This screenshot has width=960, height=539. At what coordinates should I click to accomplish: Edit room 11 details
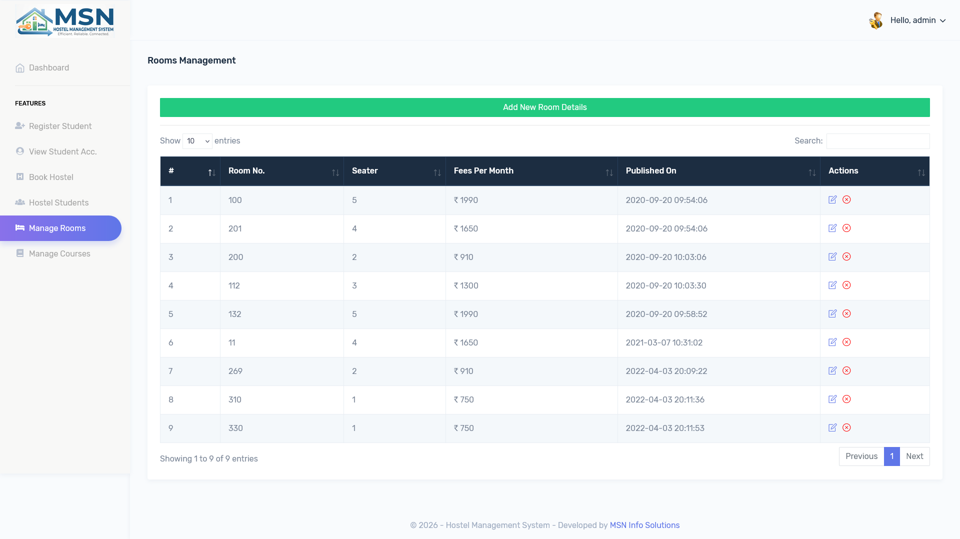(x=832, y=342)
